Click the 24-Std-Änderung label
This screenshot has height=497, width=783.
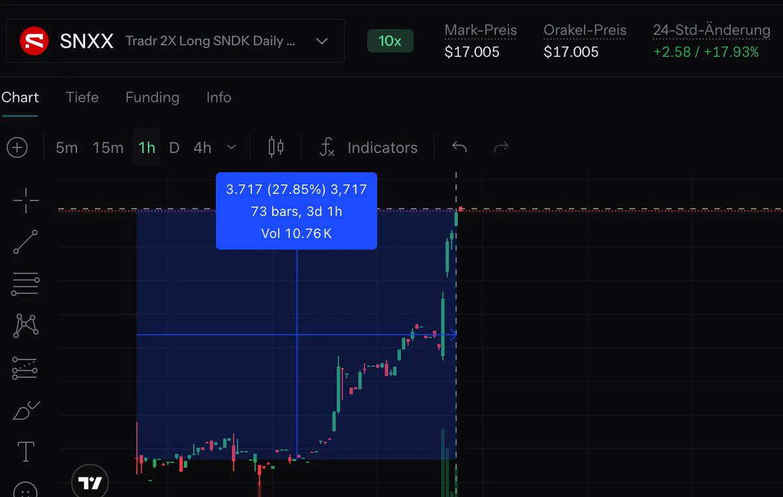pos(711,30)
